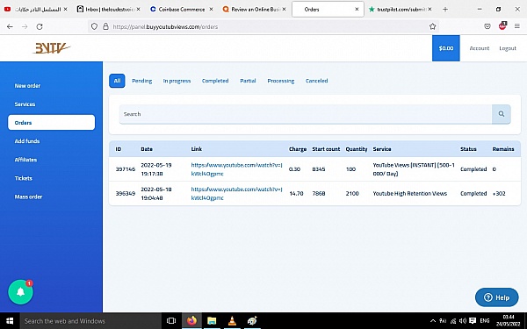Viewport: 527px width, 329px height.
Task: Open the taskbar clock and date
Action: (509, 320)
